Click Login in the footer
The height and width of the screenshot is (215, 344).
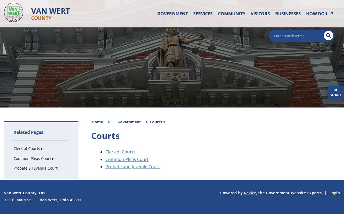[x=335, y=193]
